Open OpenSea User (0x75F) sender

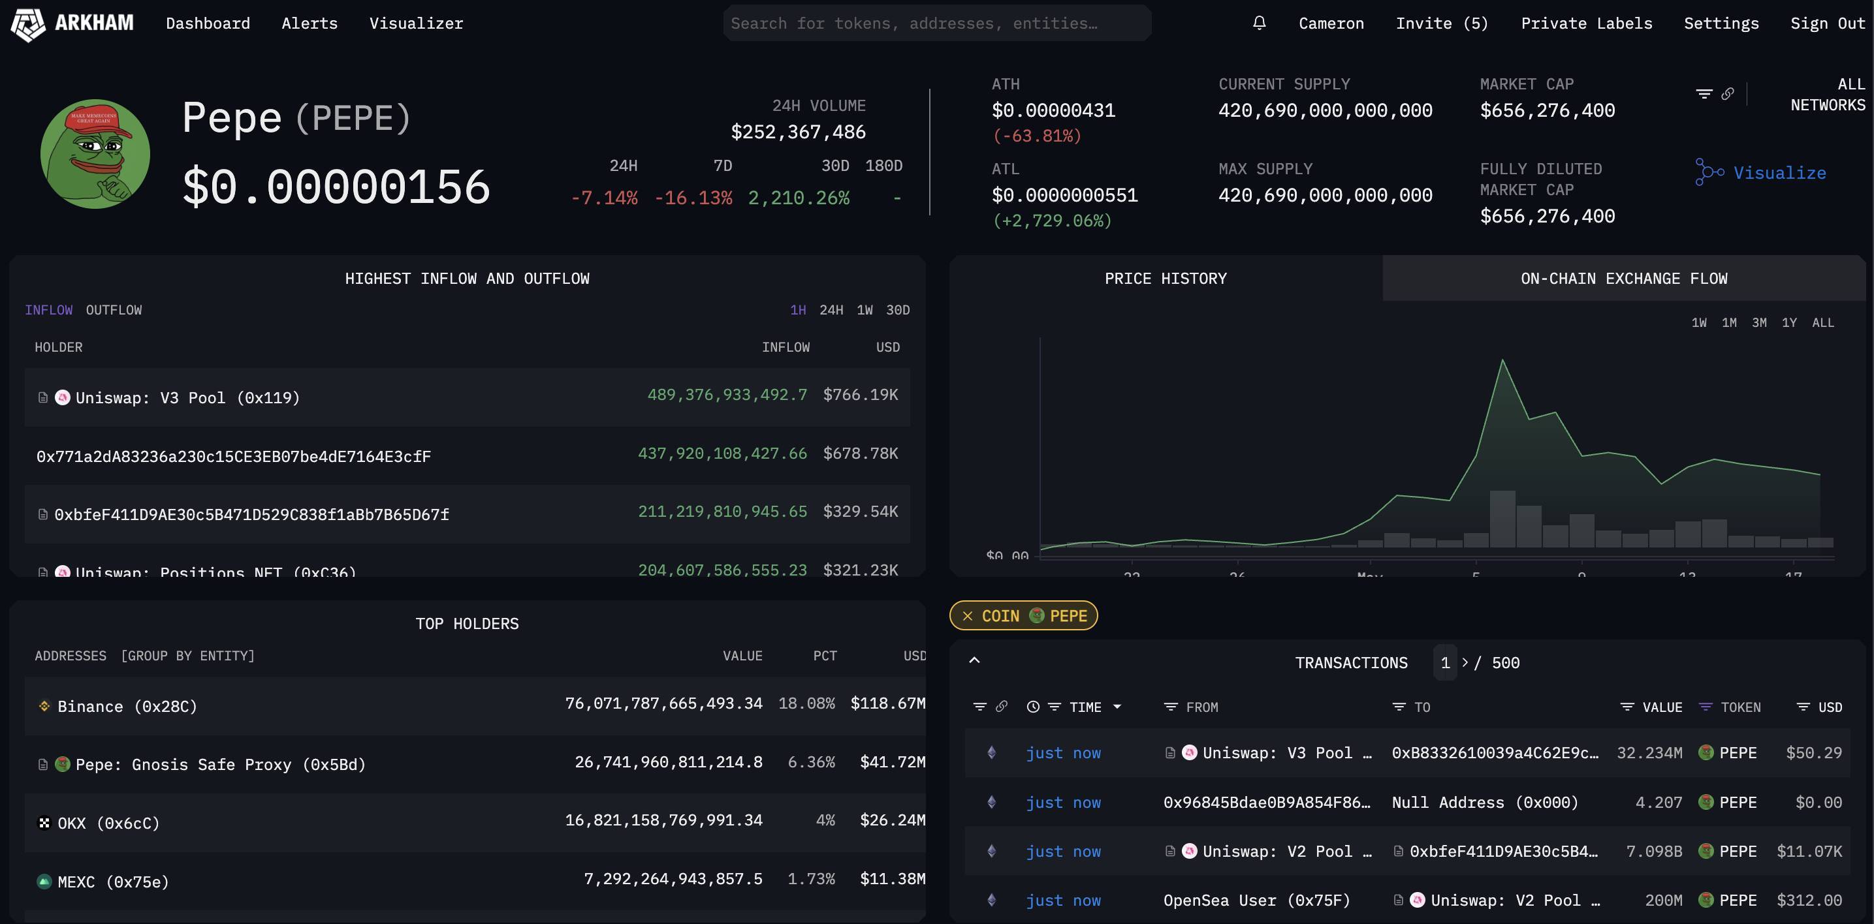click(x=1256, y=900)
